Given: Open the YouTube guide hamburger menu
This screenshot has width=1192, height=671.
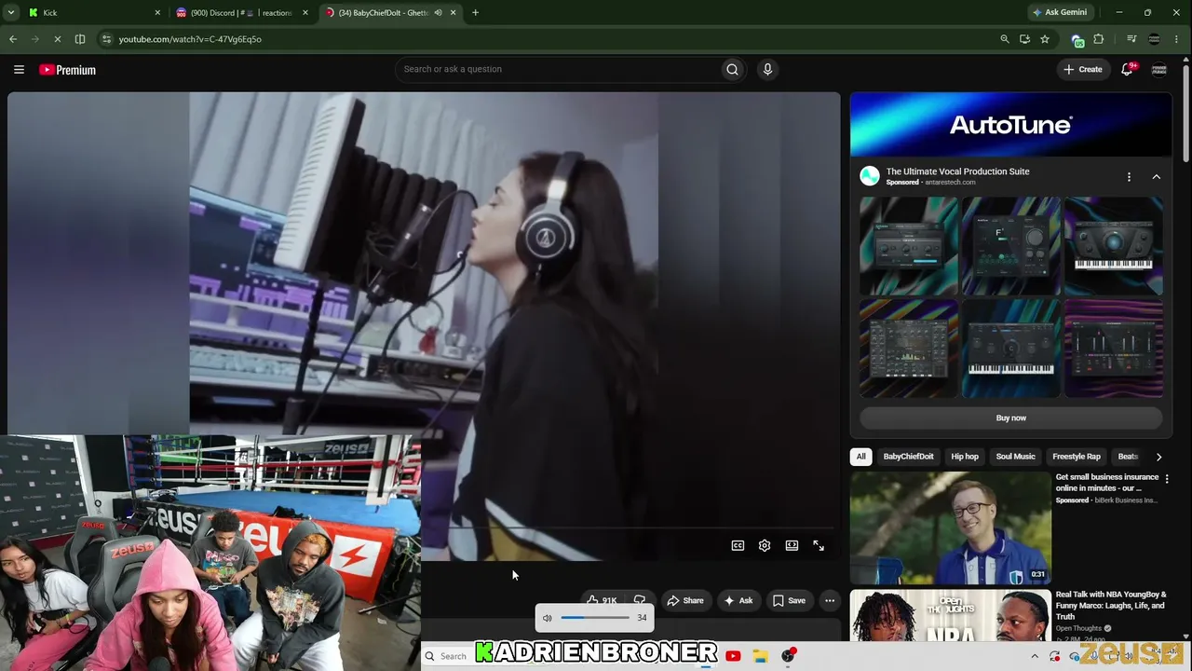Looking at the screenshot, I should click(19, 70).
